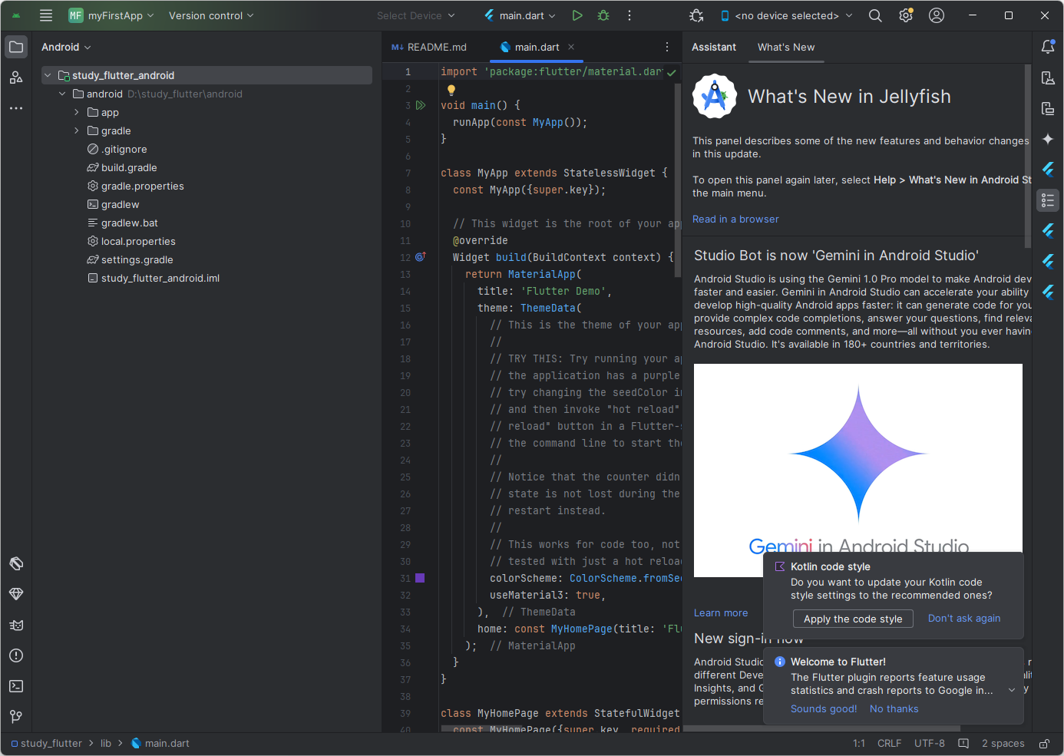Click the Gemini in Android Studio image

[x=858, y=470]
